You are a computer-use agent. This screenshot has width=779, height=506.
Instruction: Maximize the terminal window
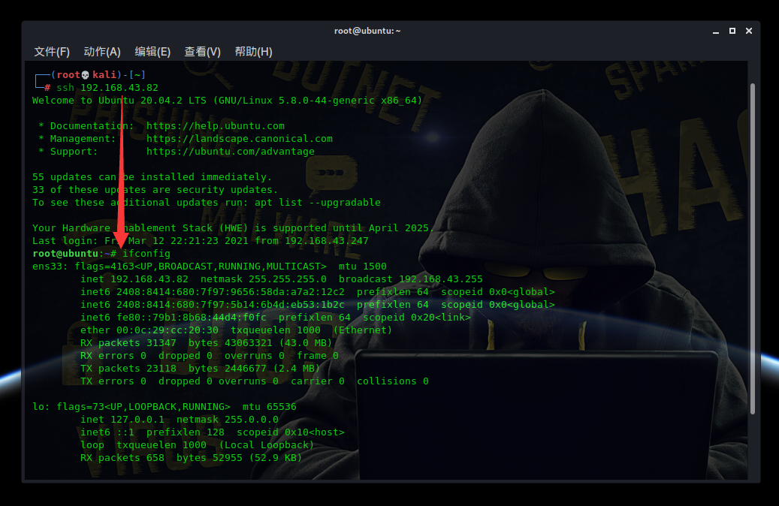(732, 31)
